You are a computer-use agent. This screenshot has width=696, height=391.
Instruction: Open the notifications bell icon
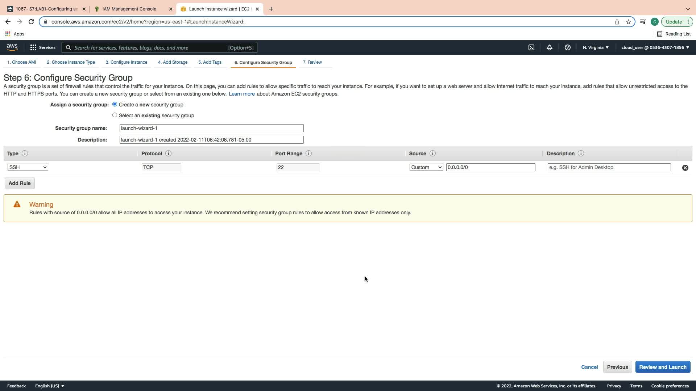[x=549, y=47]
